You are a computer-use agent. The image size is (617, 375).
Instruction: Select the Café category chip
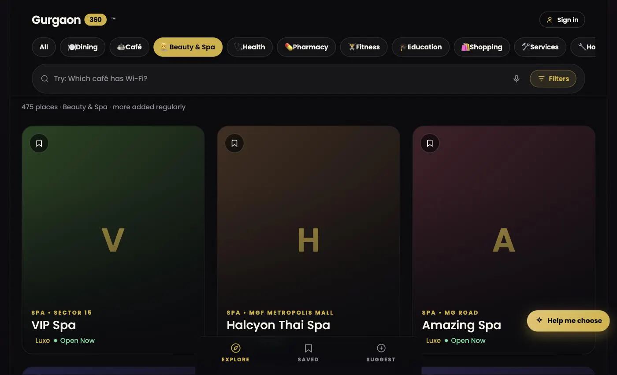click(129, 47)
